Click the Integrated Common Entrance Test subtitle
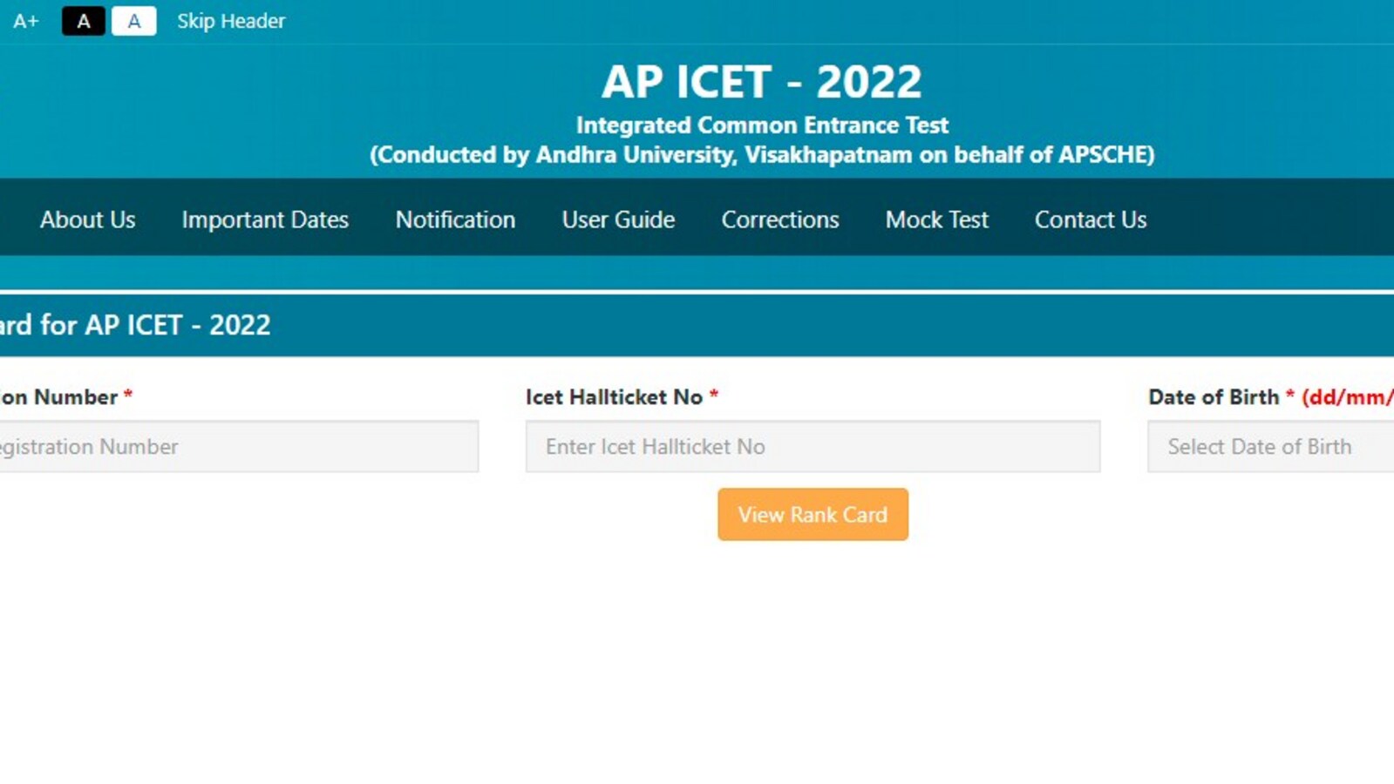1394x784 pixels. pos(762,125)
